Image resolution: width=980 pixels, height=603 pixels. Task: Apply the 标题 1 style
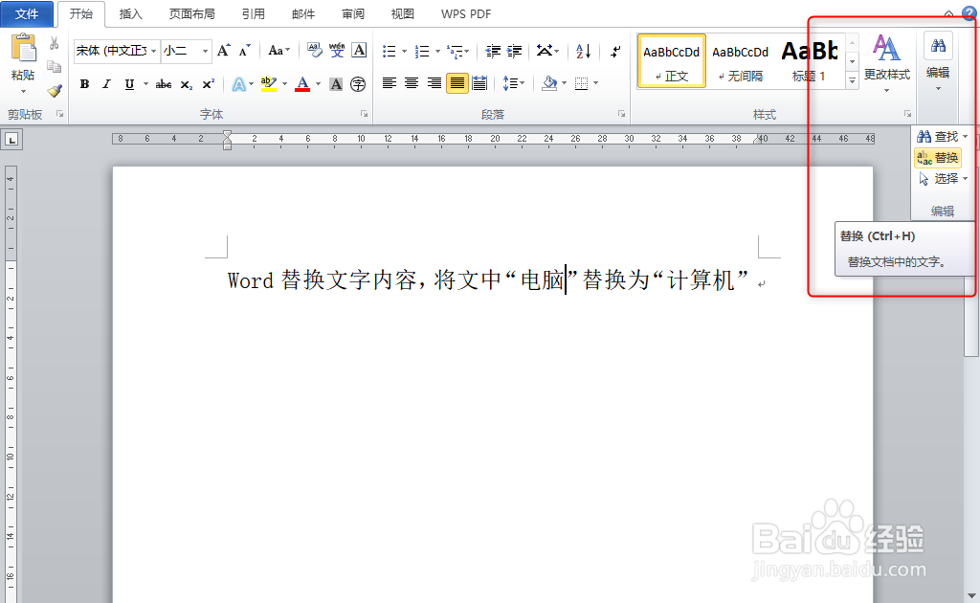click(810, 60)
